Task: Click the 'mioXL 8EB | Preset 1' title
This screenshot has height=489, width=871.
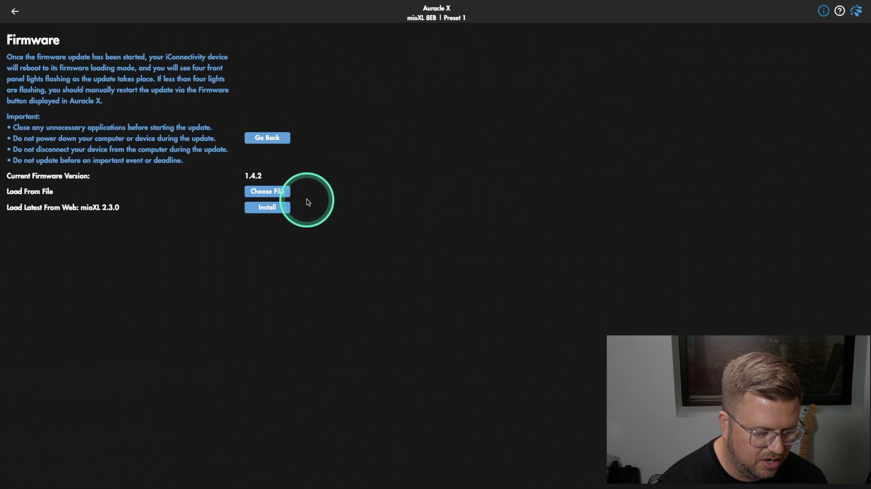Action: pyautogui.click(x=436, y=18)
